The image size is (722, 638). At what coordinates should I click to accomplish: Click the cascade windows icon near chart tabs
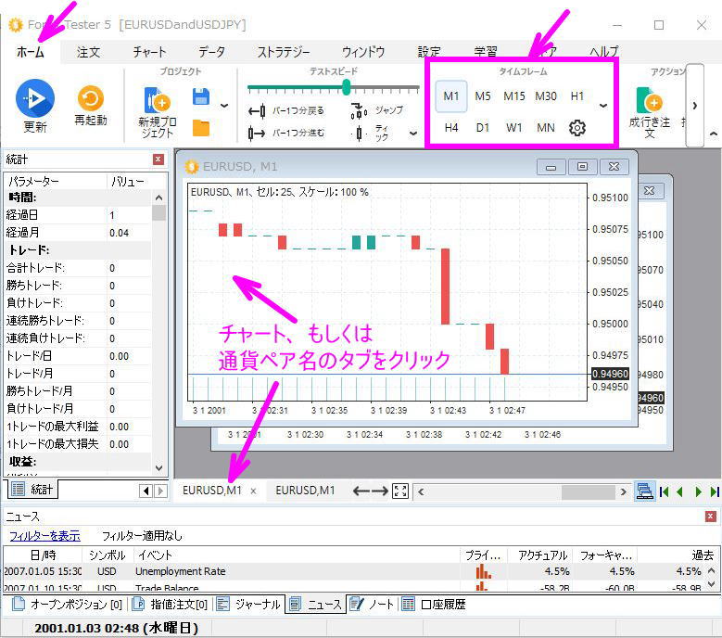(x=645, y=491)
